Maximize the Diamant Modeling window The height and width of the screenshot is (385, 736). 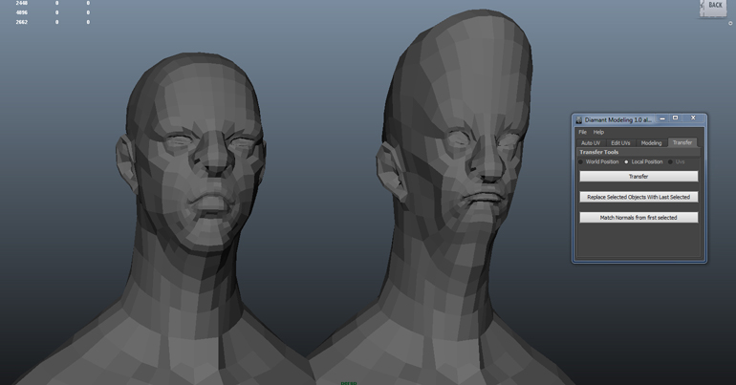(676, 118)
